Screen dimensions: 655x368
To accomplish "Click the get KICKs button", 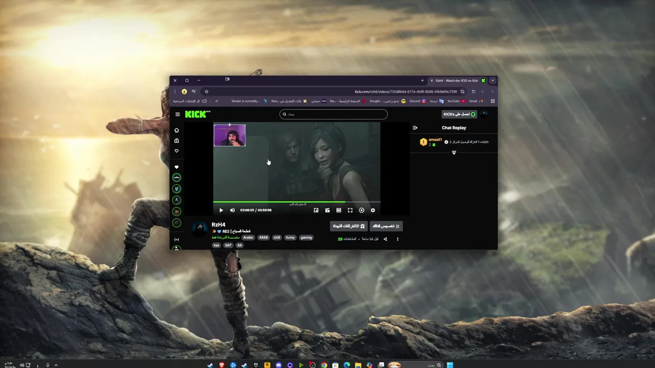I will (x=460, y=114).
